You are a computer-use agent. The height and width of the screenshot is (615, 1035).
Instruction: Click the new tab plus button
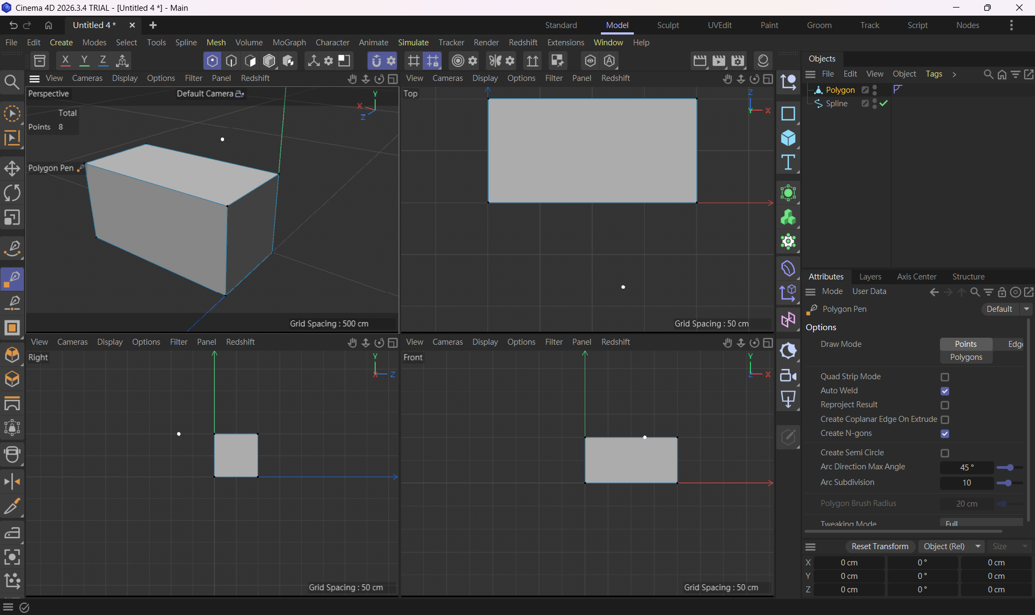tap(153, 25)
